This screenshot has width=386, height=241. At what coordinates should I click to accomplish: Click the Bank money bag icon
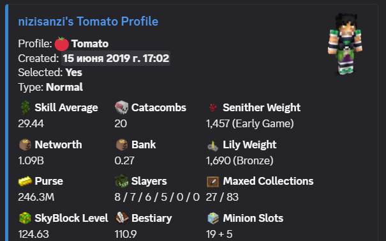122,145
